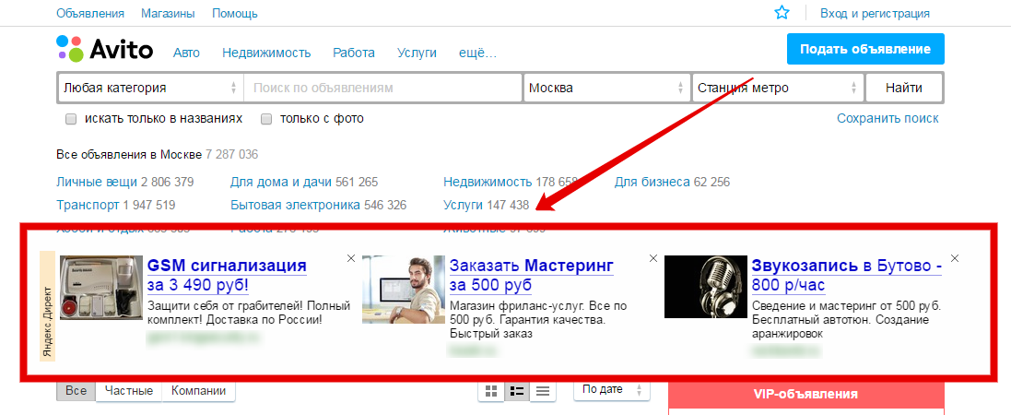Click the freelancer man ad thumbnail
The width and height of the screenshot is (1011, 415).
point(404,289)
